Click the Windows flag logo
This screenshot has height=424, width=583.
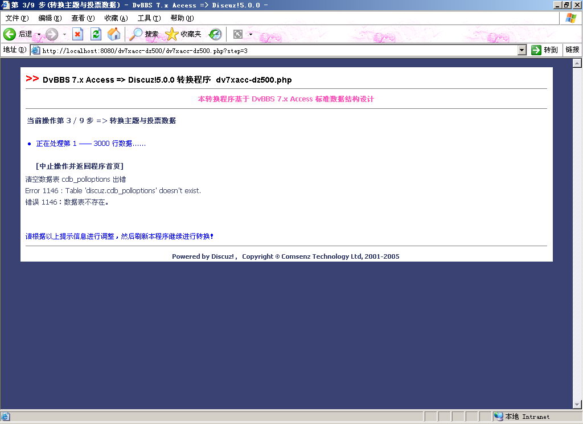(571, 18)
